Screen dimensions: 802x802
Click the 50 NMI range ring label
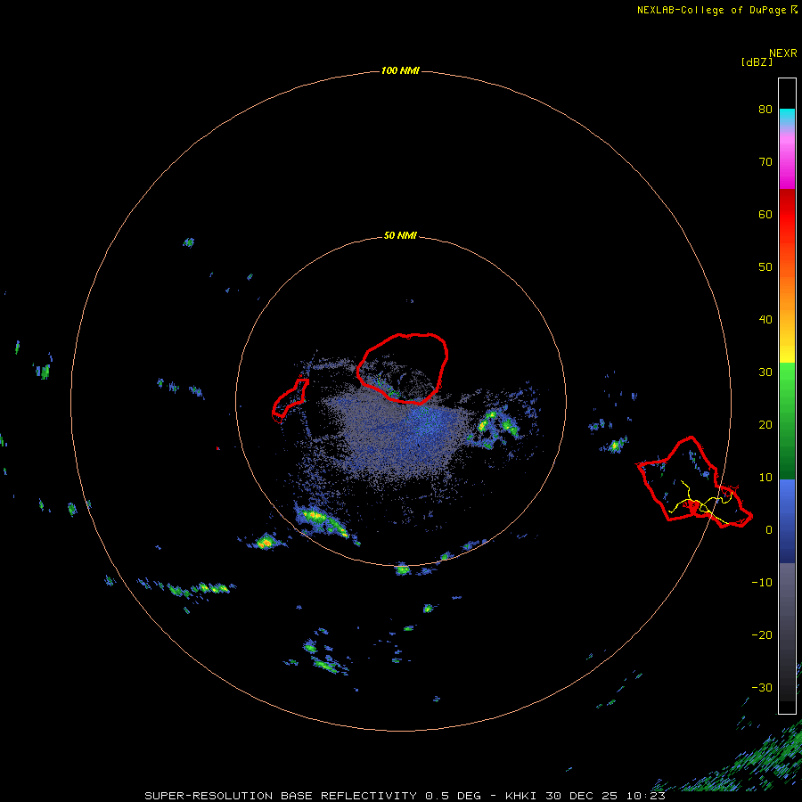click(400, 236)
